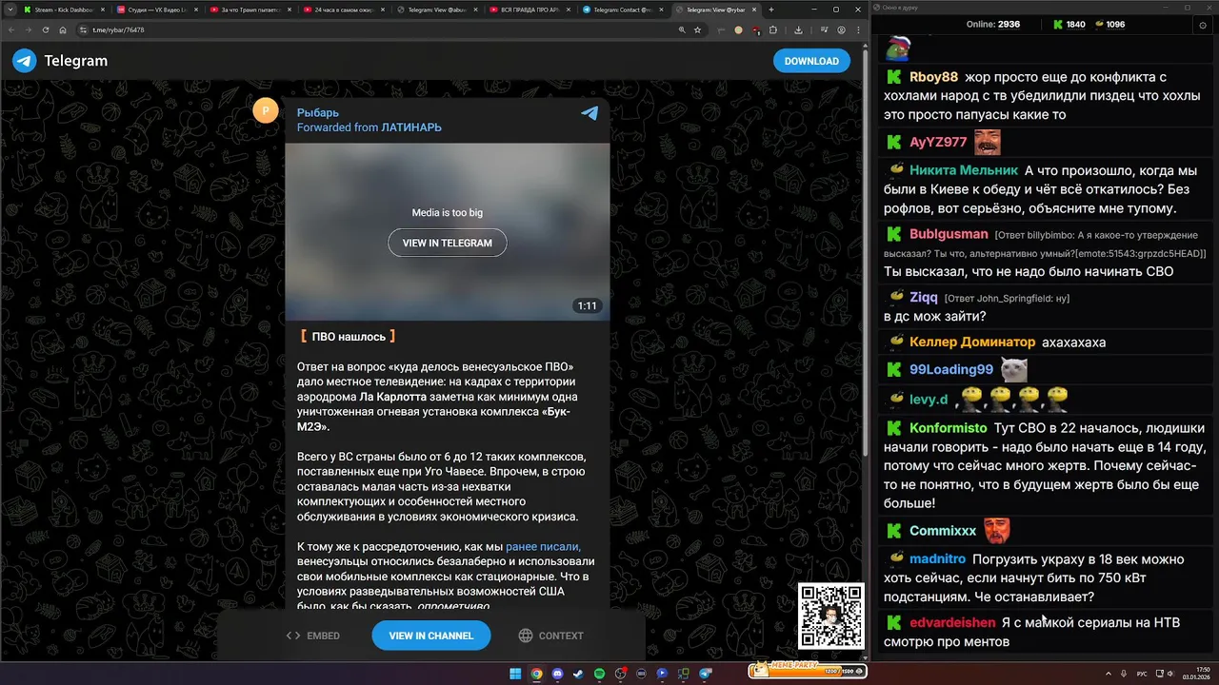Open the Chrome three-dot menu
The width and height of the screenshot is (1219, 685).
857,29
